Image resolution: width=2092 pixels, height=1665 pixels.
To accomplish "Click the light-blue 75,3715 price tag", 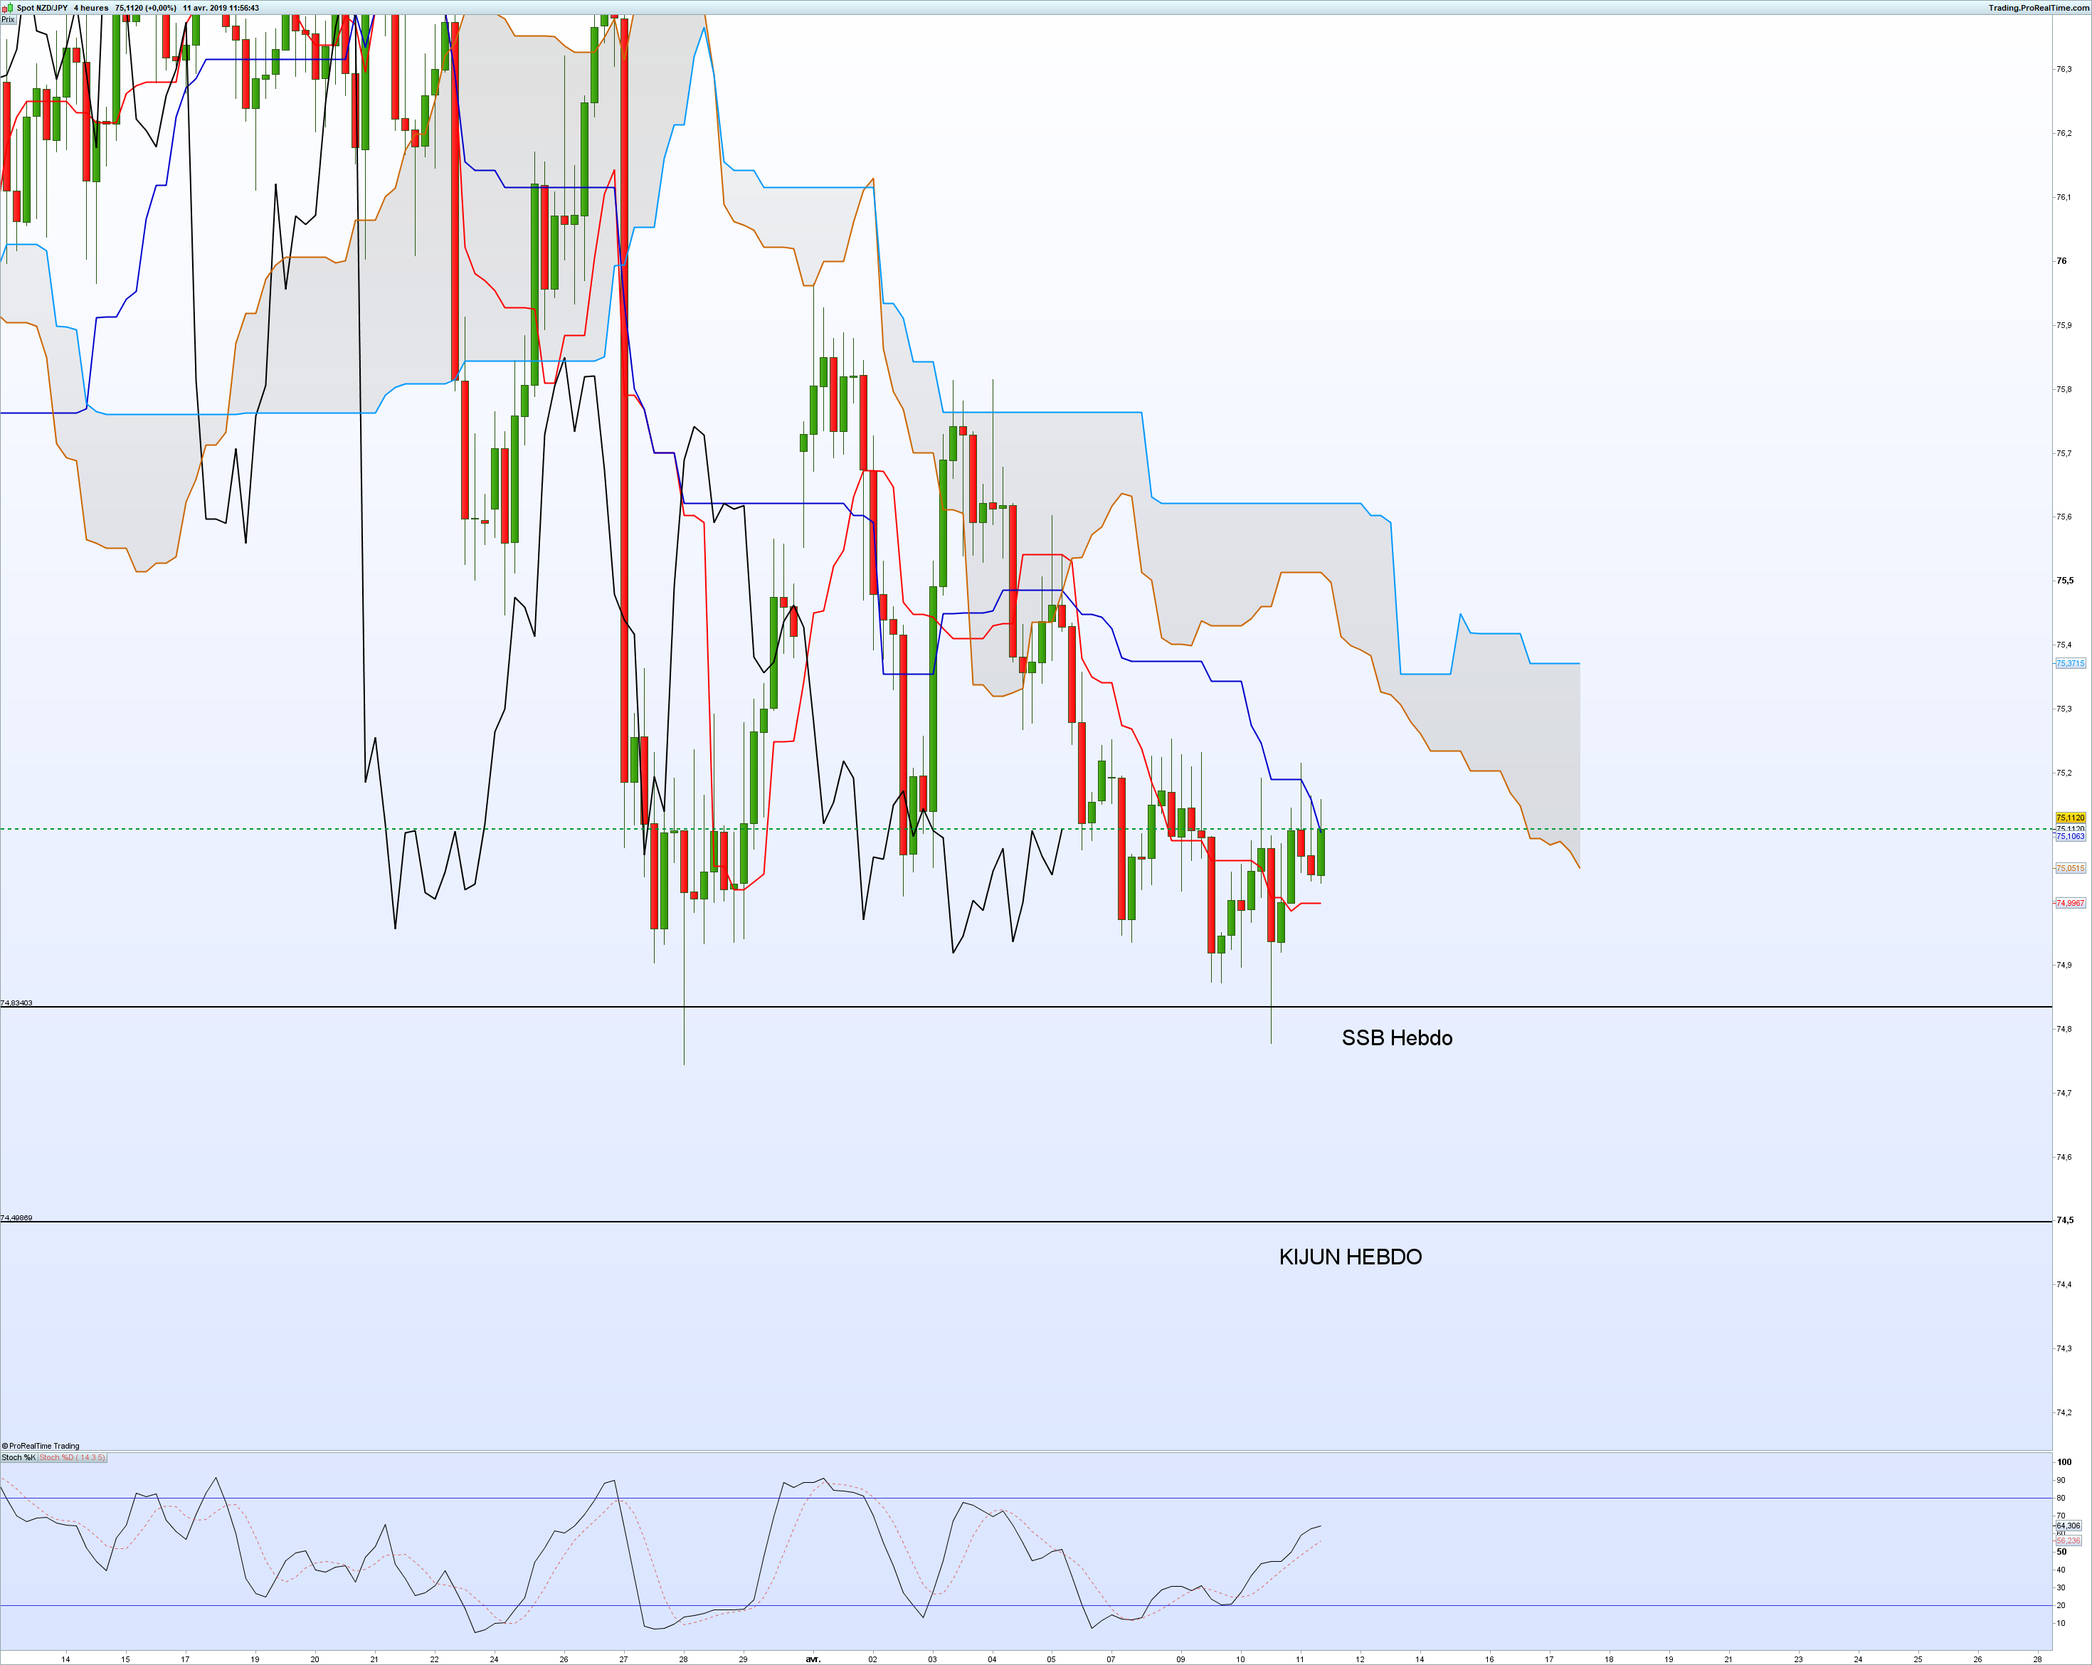I will click(x=2071, y=664).
